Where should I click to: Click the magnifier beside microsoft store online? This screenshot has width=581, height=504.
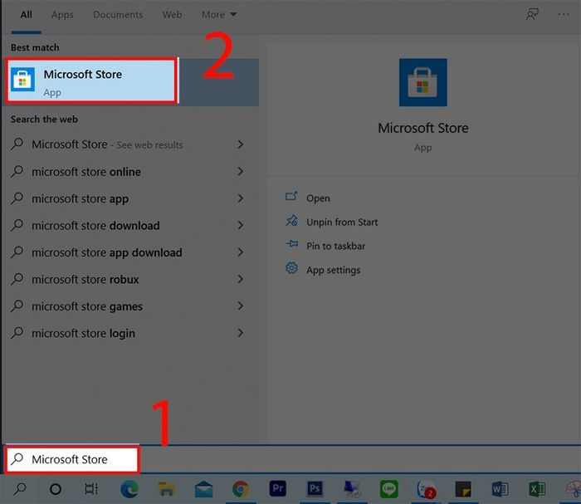tap(17, 171)
